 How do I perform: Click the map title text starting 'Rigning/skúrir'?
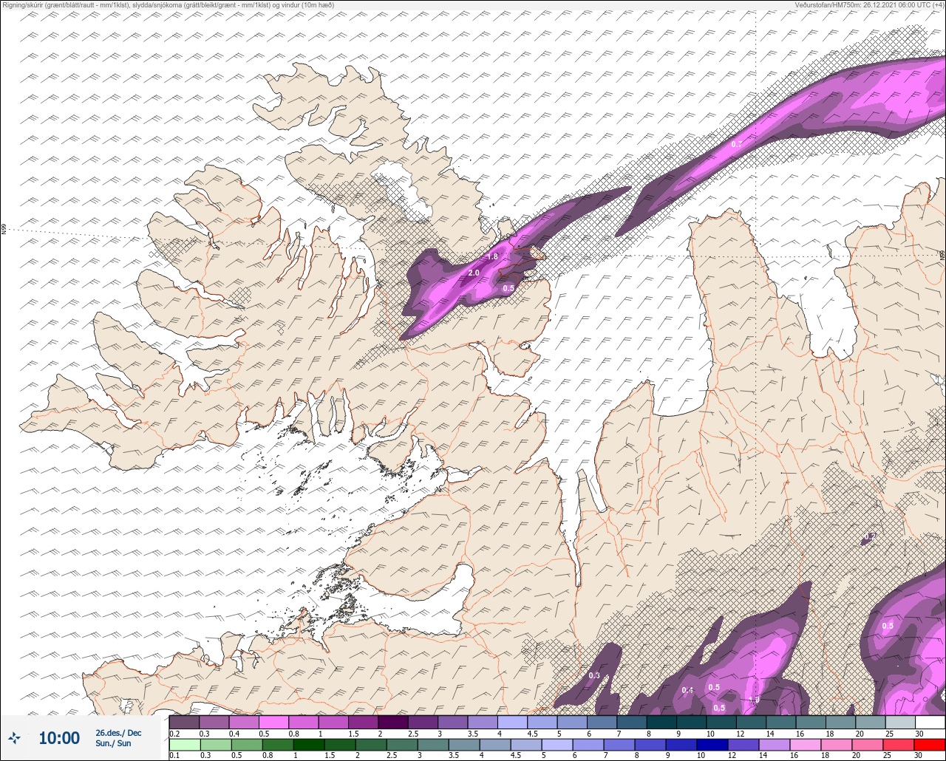click(x=169, y=5)
